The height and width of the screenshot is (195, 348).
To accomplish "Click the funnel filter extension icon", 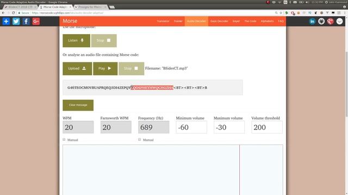I will click(x=327, y=13).
